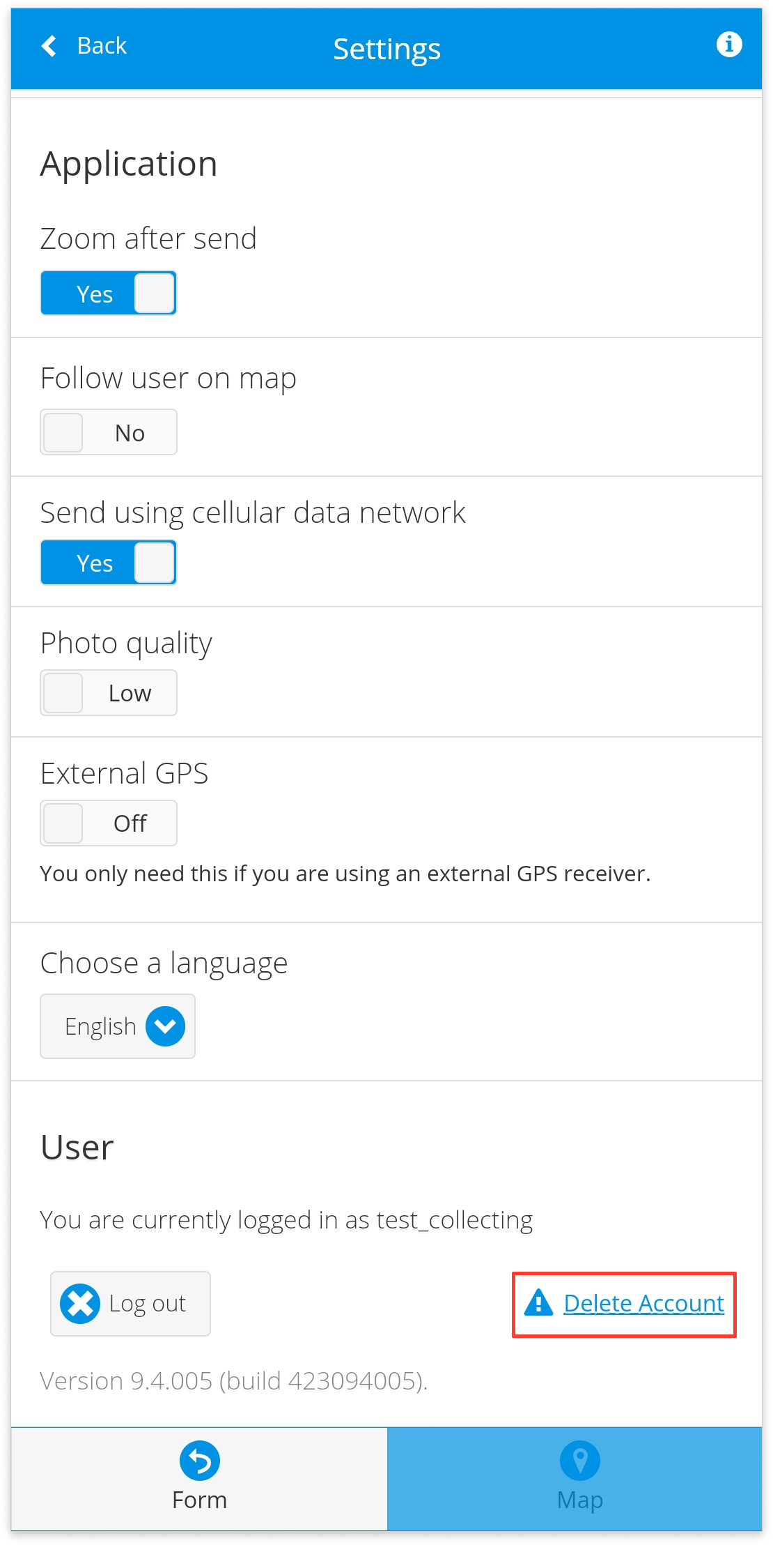The height and width of the screenshot is (1545, 773).
Task: Enable Follow user on map
Action: pyautogui.click(x=108, y=432)
